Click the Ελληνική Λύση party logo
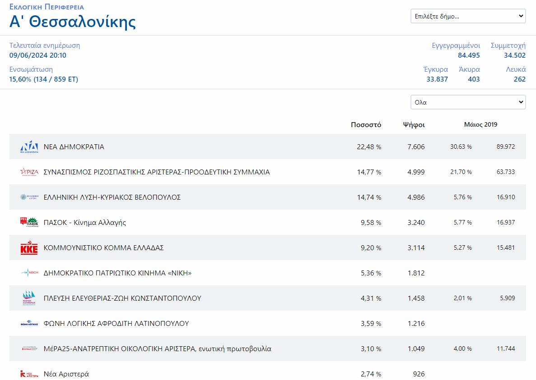536x380 pixels. click(x=29, y=197)
